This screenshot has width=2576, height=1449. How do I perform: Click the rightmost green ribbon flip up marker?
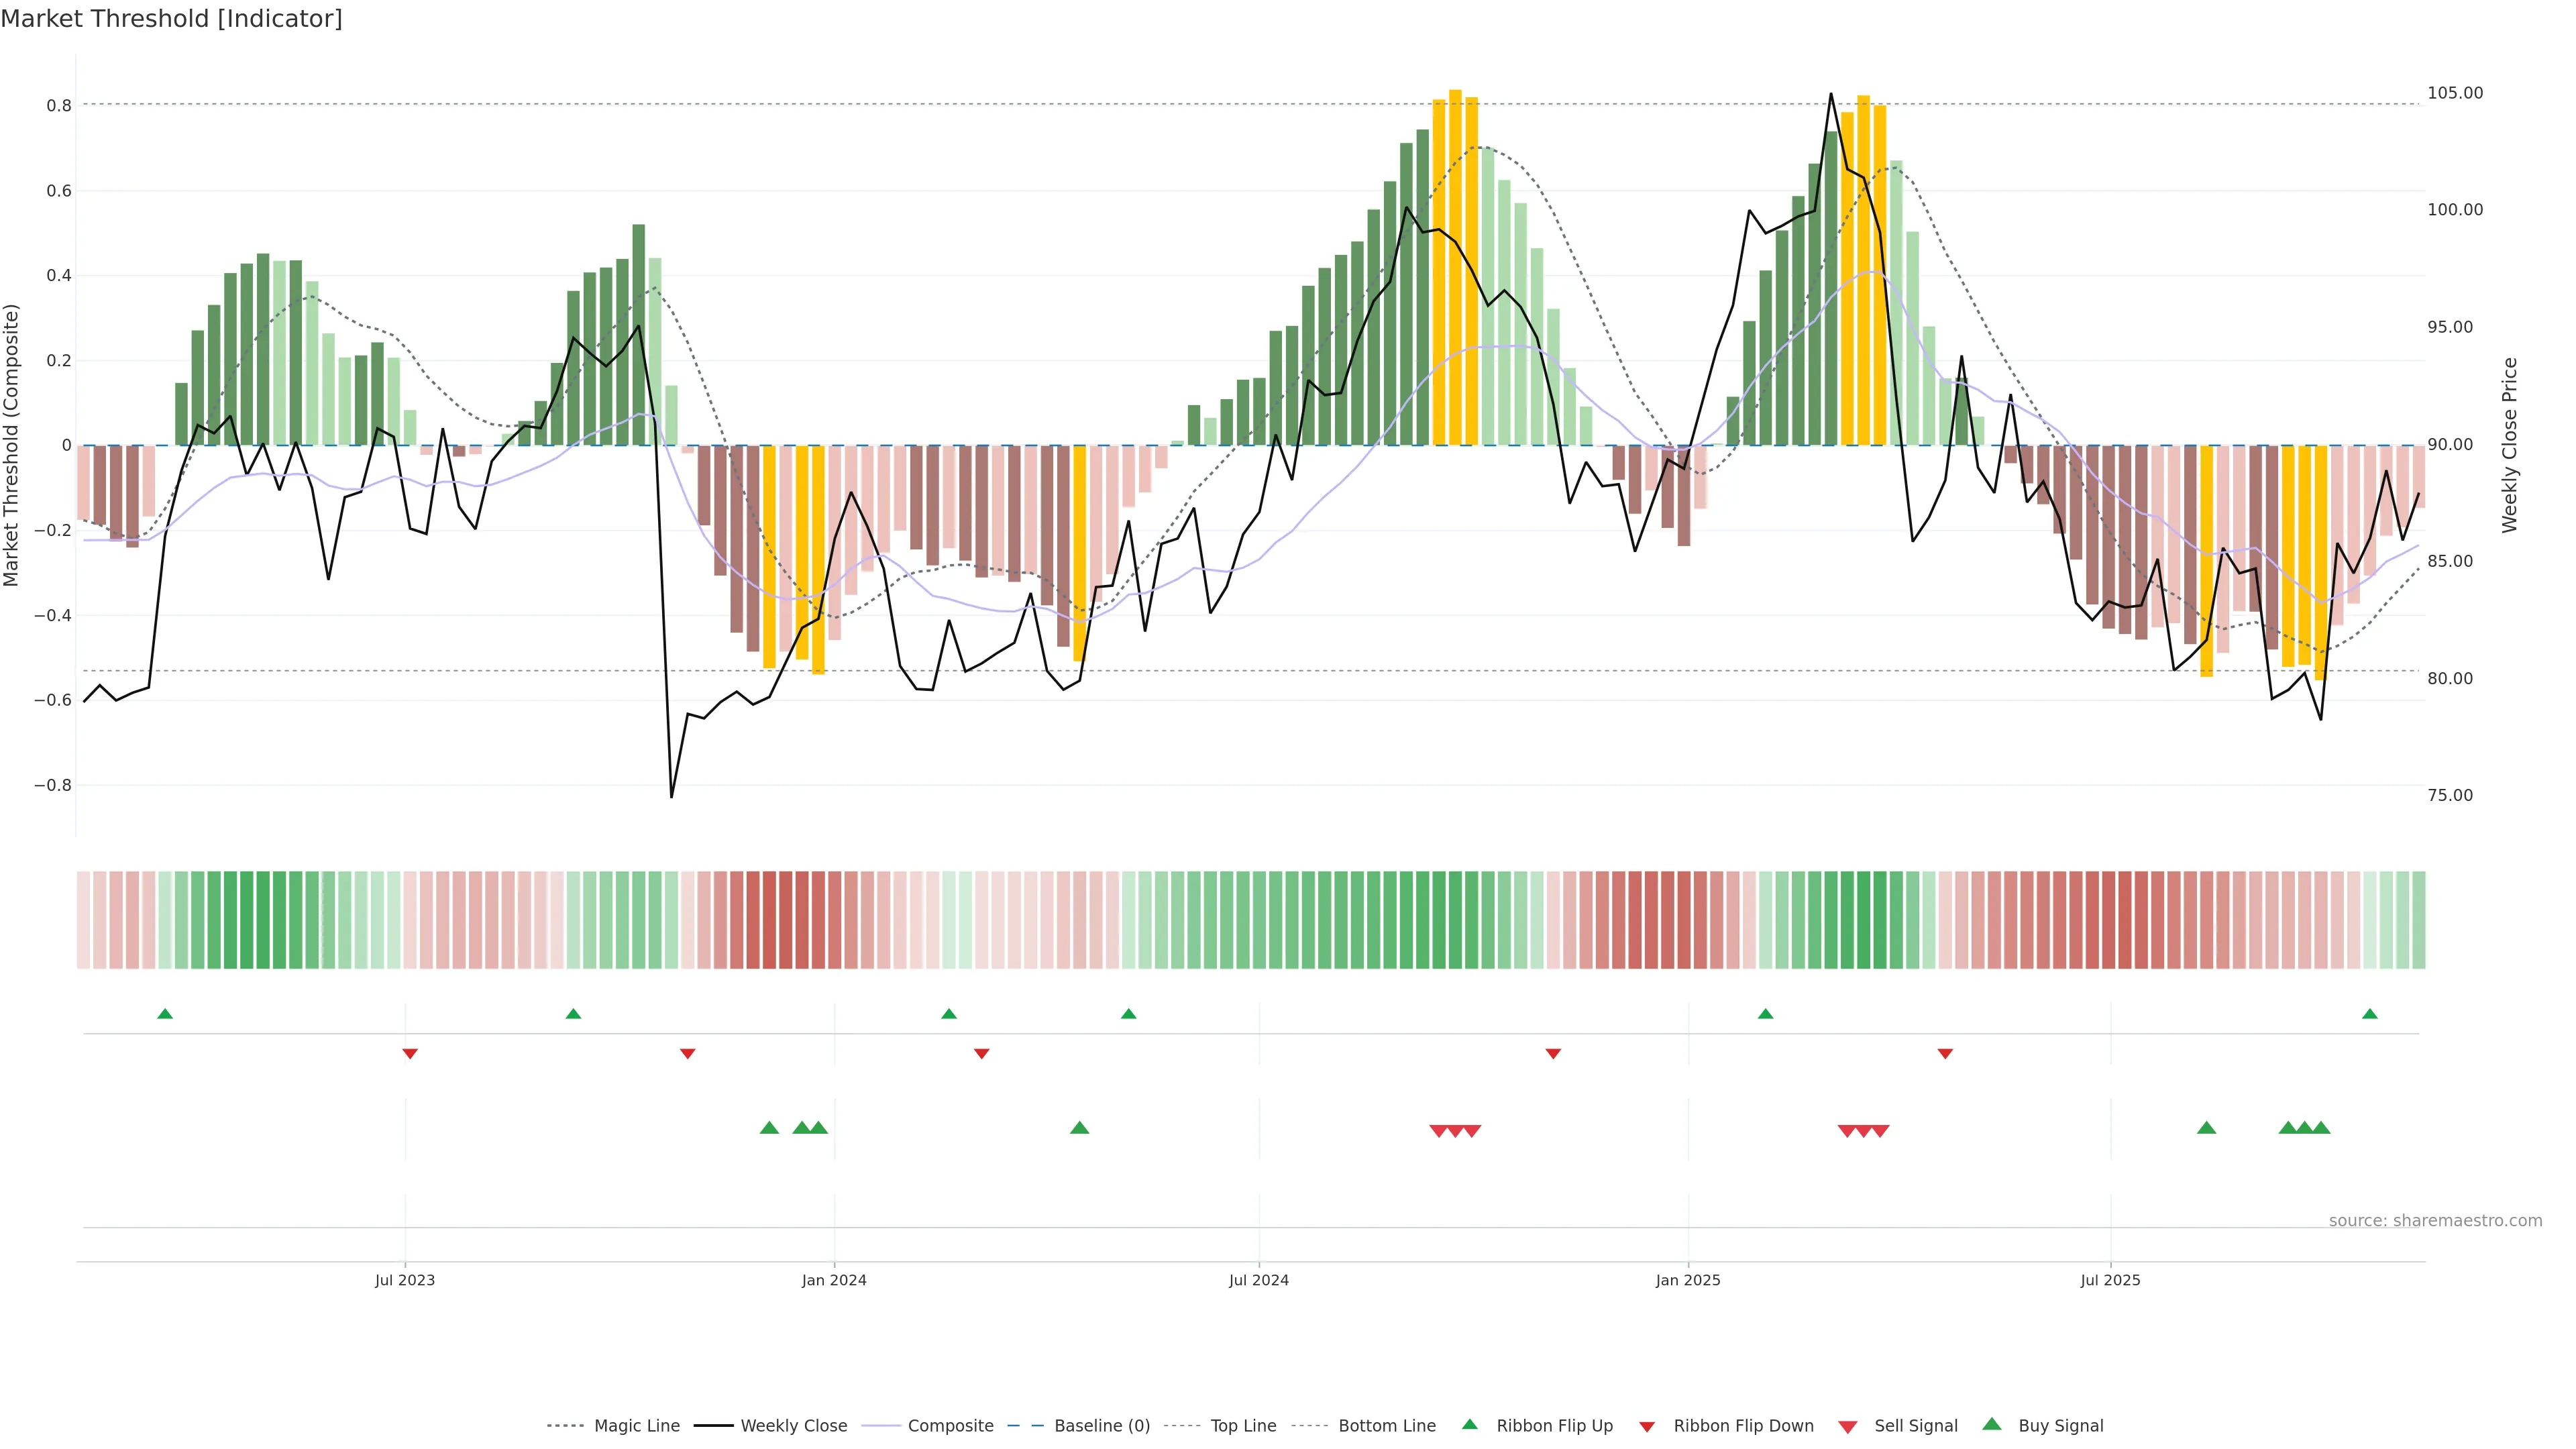[2369, 1014]
